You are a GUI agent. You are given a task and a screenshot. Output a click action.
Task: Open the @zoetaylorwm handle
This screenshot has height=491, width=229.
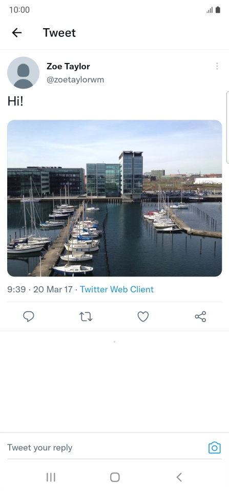click(75, 80)
